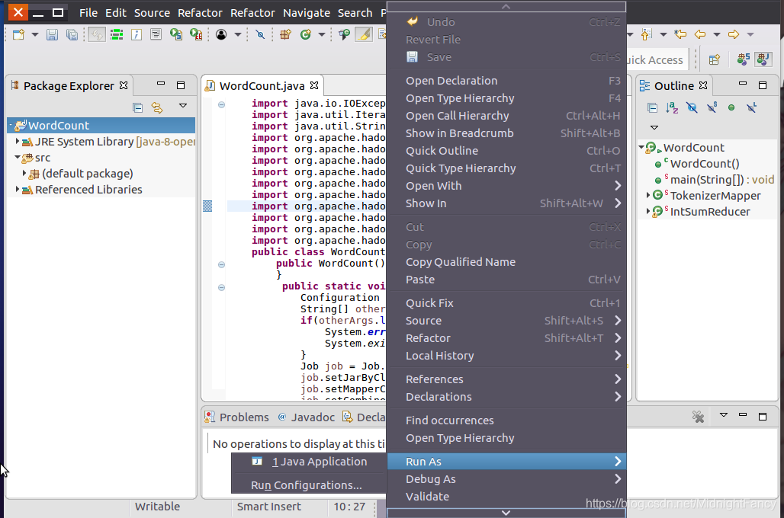Click the context menu scroll-up arrow
The image size is (784, 518).
click(x=506, y=7)
